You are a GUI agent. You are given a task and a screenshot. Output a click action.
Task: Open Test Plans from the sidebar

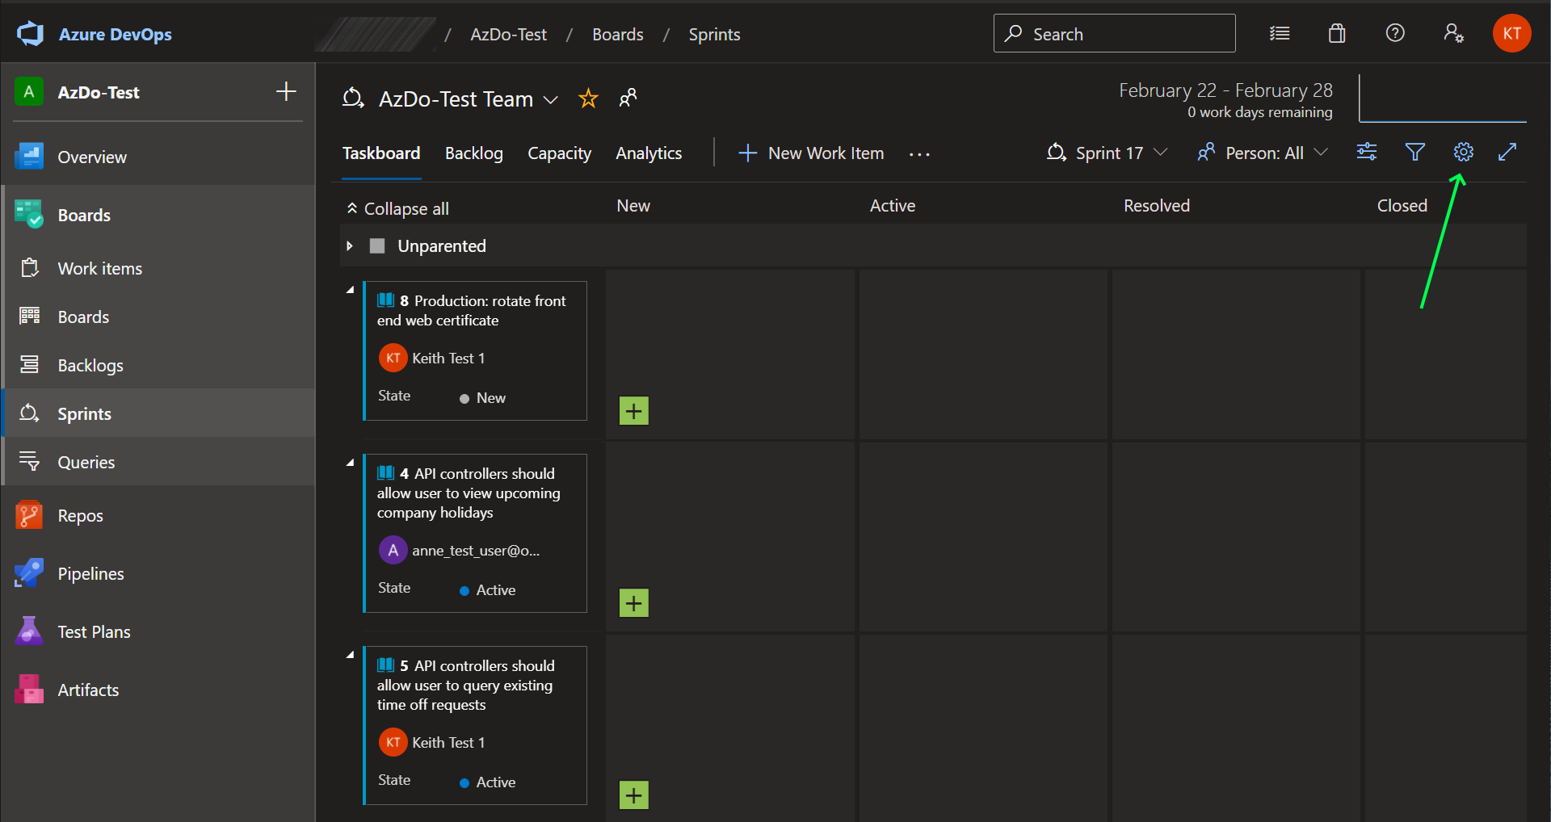point(94,631)
